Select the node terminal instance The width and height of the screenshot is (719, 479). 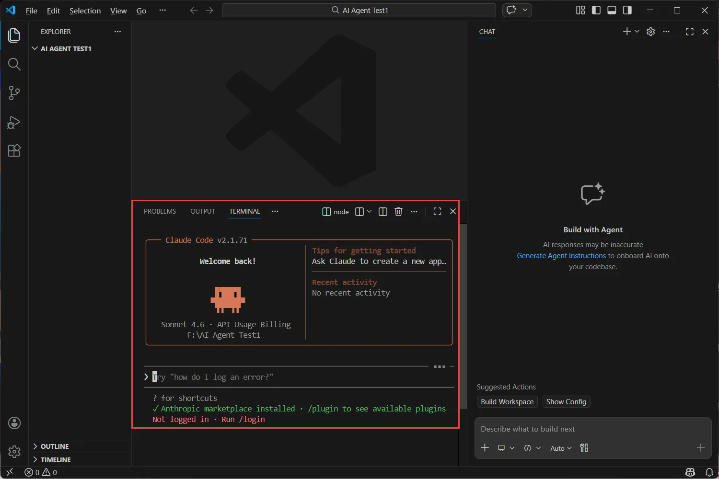point(336,212)
